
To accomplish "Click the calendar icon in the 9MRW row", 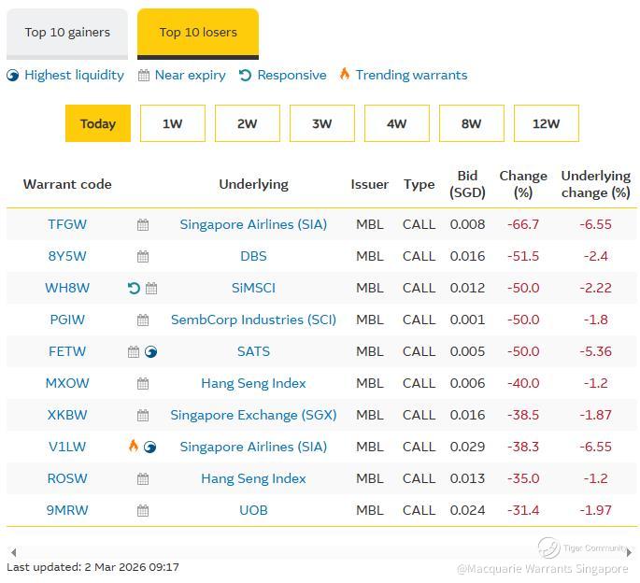I will (x=143, y=510).
